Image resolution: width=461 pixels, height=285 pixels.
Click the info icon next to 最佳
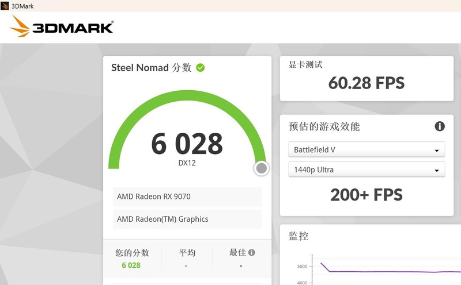coord(252,252)
